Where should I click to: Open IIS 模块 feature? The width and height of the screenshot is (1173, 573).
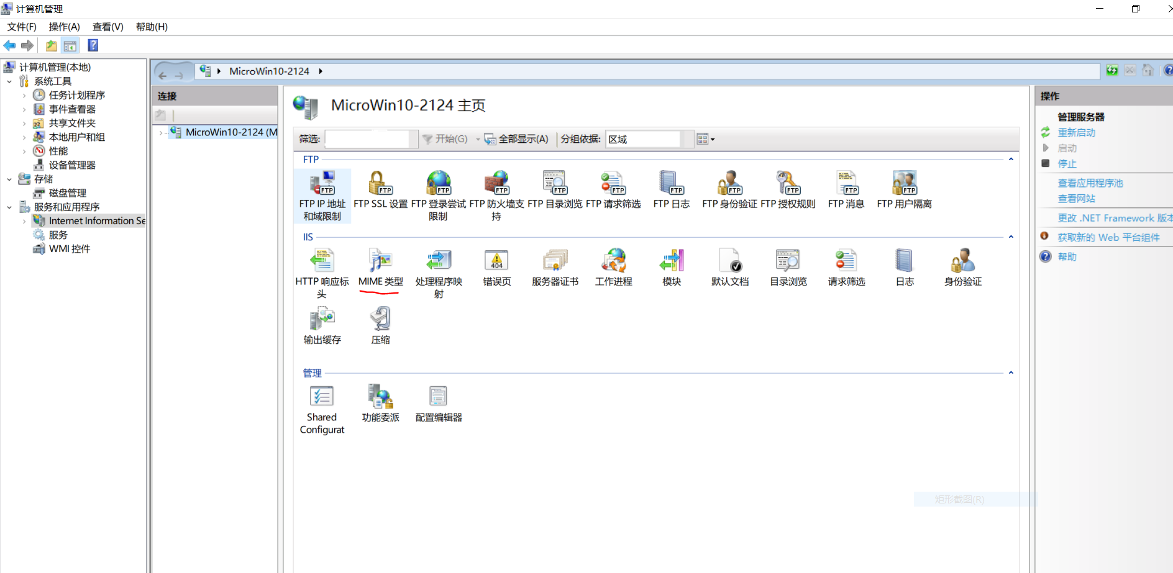click(671, 268)
